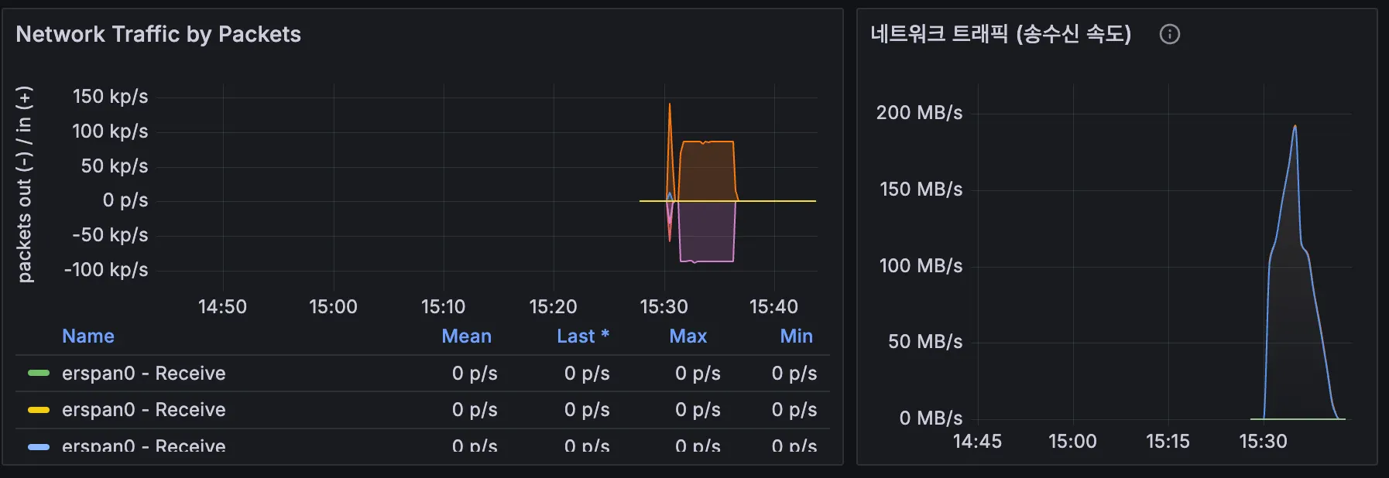
Task: Click the yellow series color indicator in legend
Action: pyautogui.click(x=39, y=410)
